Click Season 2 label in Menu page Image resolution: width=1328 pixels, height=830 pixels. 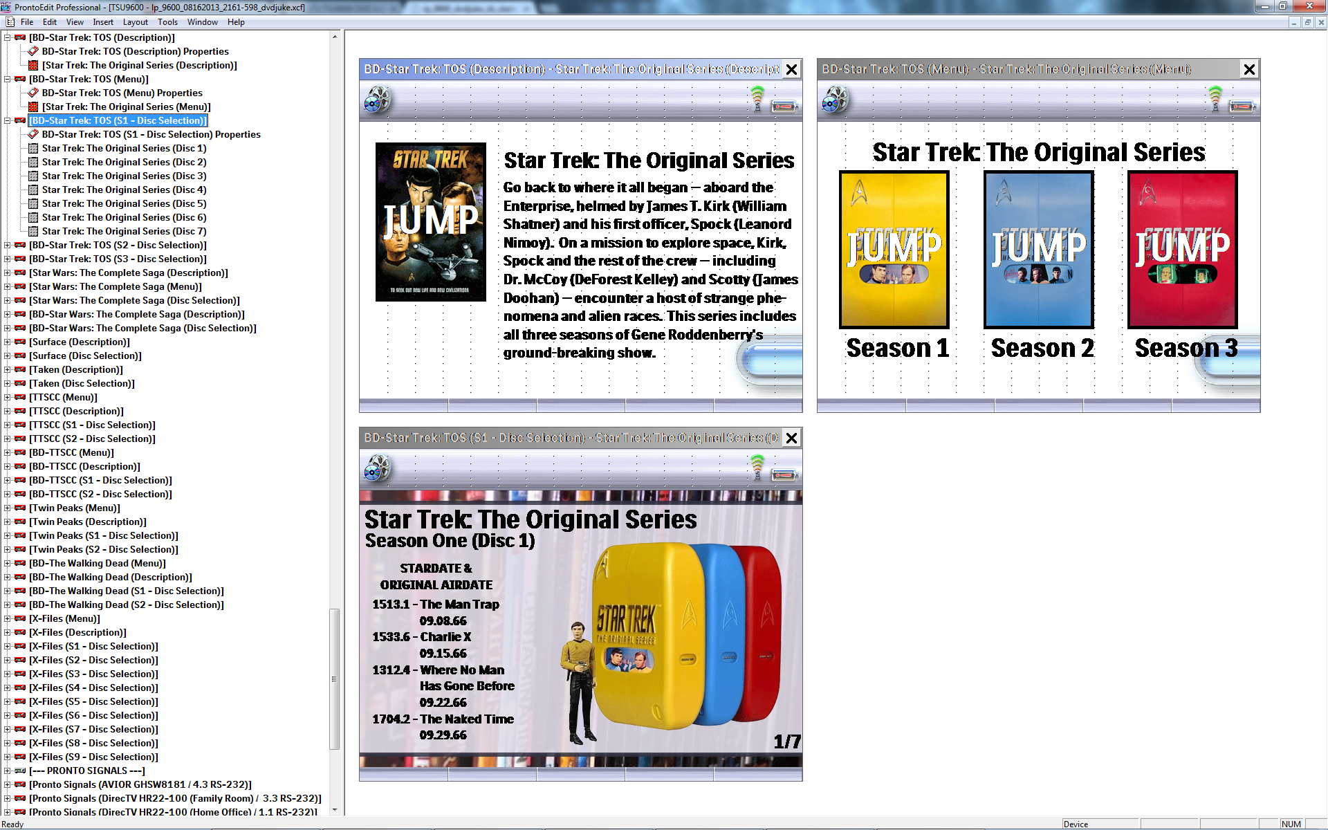click(1042, 348)
